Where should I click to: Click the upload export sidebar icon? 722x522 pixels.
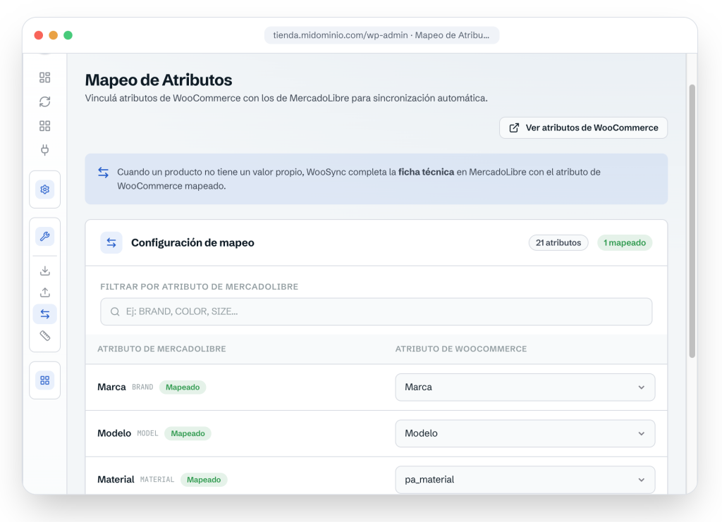click(44, 292)
